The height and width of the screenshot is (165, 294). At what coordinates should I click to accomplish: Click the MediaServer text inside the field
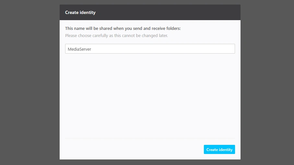79,49
